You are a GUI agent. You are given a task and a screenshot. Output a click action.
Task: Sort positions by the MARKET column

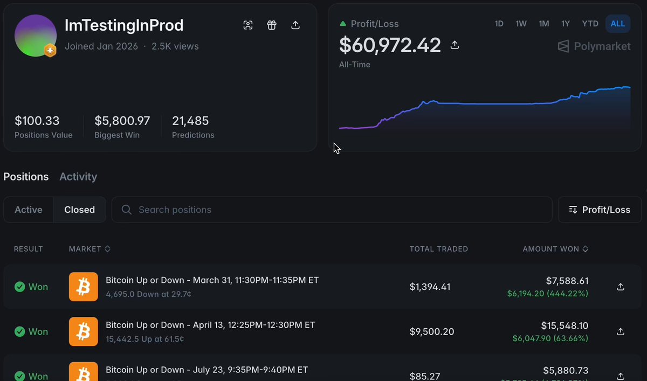(x=90, y=249)
